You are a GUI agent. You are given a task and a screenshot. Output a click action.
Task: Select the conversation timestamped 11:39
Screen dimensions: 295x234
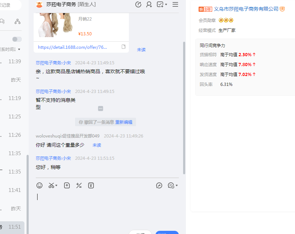click(12, 62)
